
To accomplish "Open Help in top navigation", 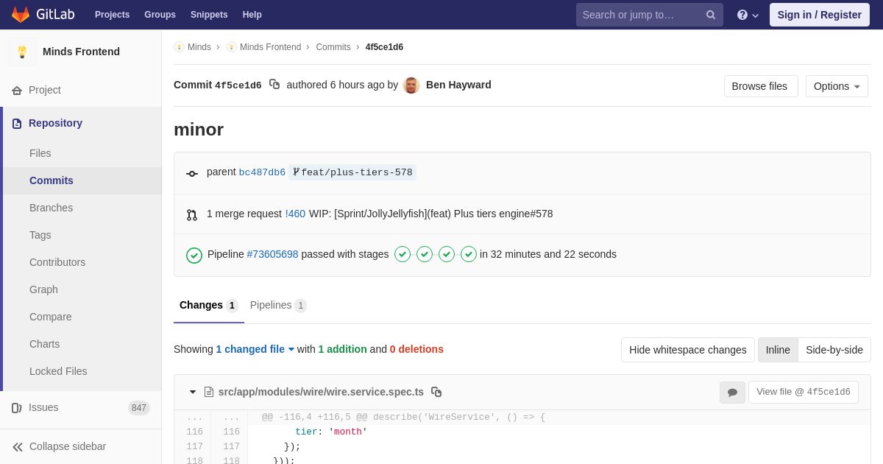I will [252, 15].
